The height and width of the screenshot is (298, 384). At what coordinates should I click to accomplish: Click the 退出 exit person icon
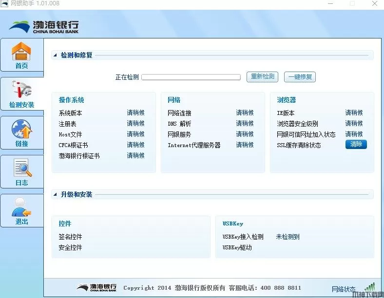click(x=21, y=207)
